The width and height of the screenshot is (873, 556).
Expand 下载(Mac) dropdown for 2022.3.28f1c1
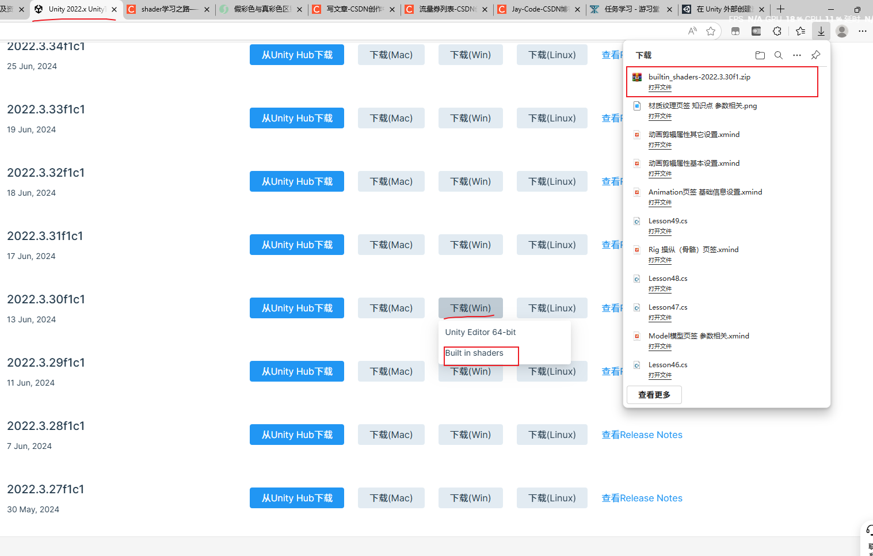coord(391,435)
